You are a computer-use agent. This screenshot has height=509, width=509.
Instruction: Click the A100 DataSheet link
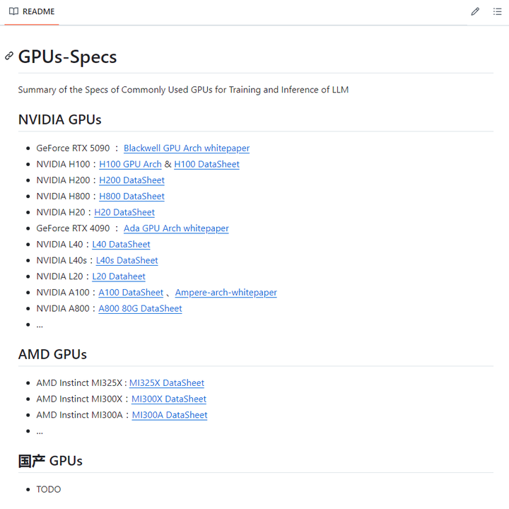pyautogui.click(x=131, y=293)
